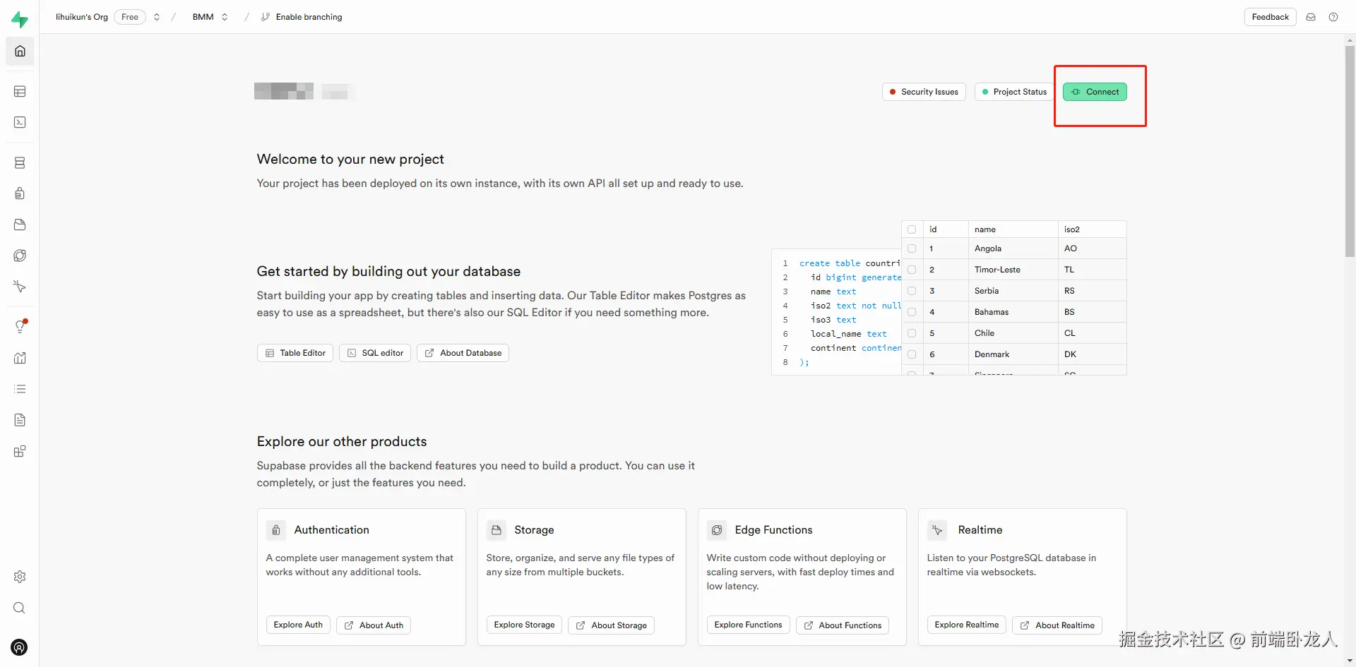Screen dimensions: 1356x667
Task: Select the header checkbox of countries table
Action: 912,229
